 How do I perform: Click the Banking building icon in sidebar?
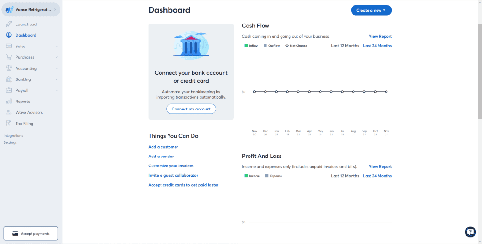(9, 79)
